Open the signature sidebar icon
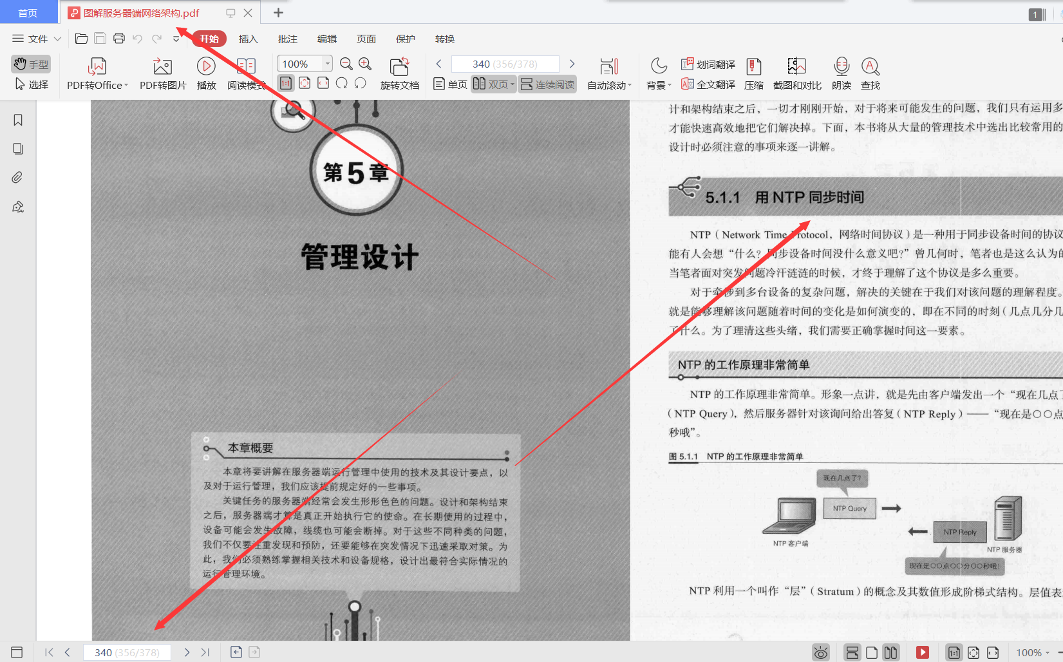Viewport: 1063px width, 662px height. pos(18,207)
